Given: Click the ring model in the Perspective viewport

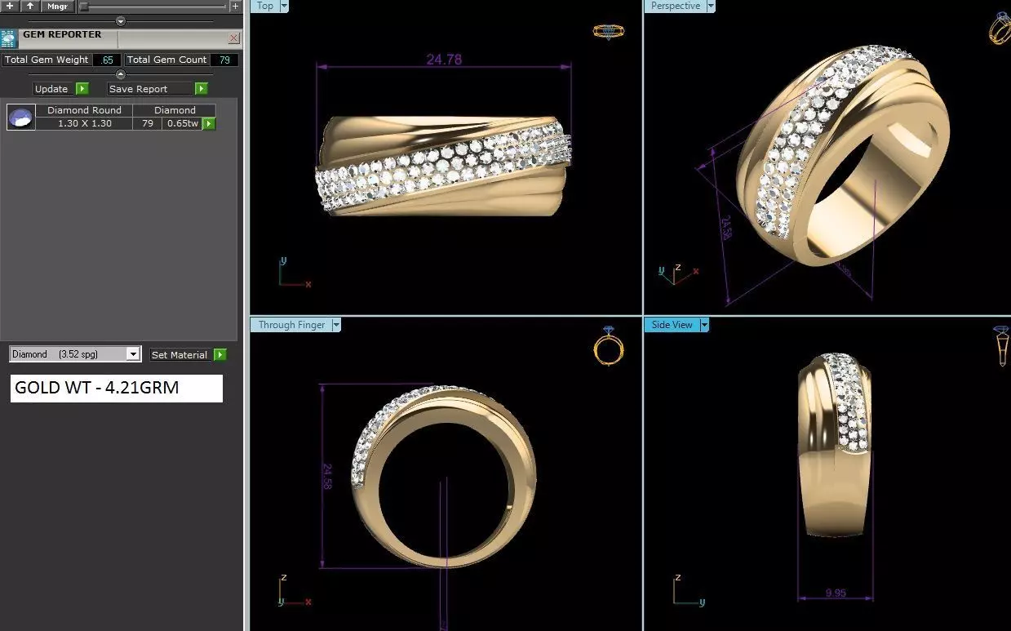Looking at the screenshot, I should pyautogui.click(x=844, y=155).
